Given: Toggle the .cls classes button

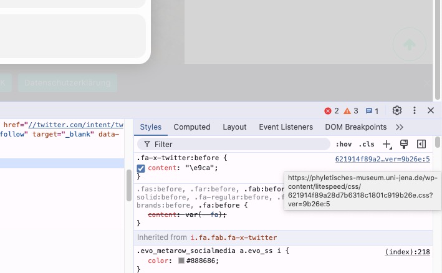Looking at the screenshot, I should 367,144.
